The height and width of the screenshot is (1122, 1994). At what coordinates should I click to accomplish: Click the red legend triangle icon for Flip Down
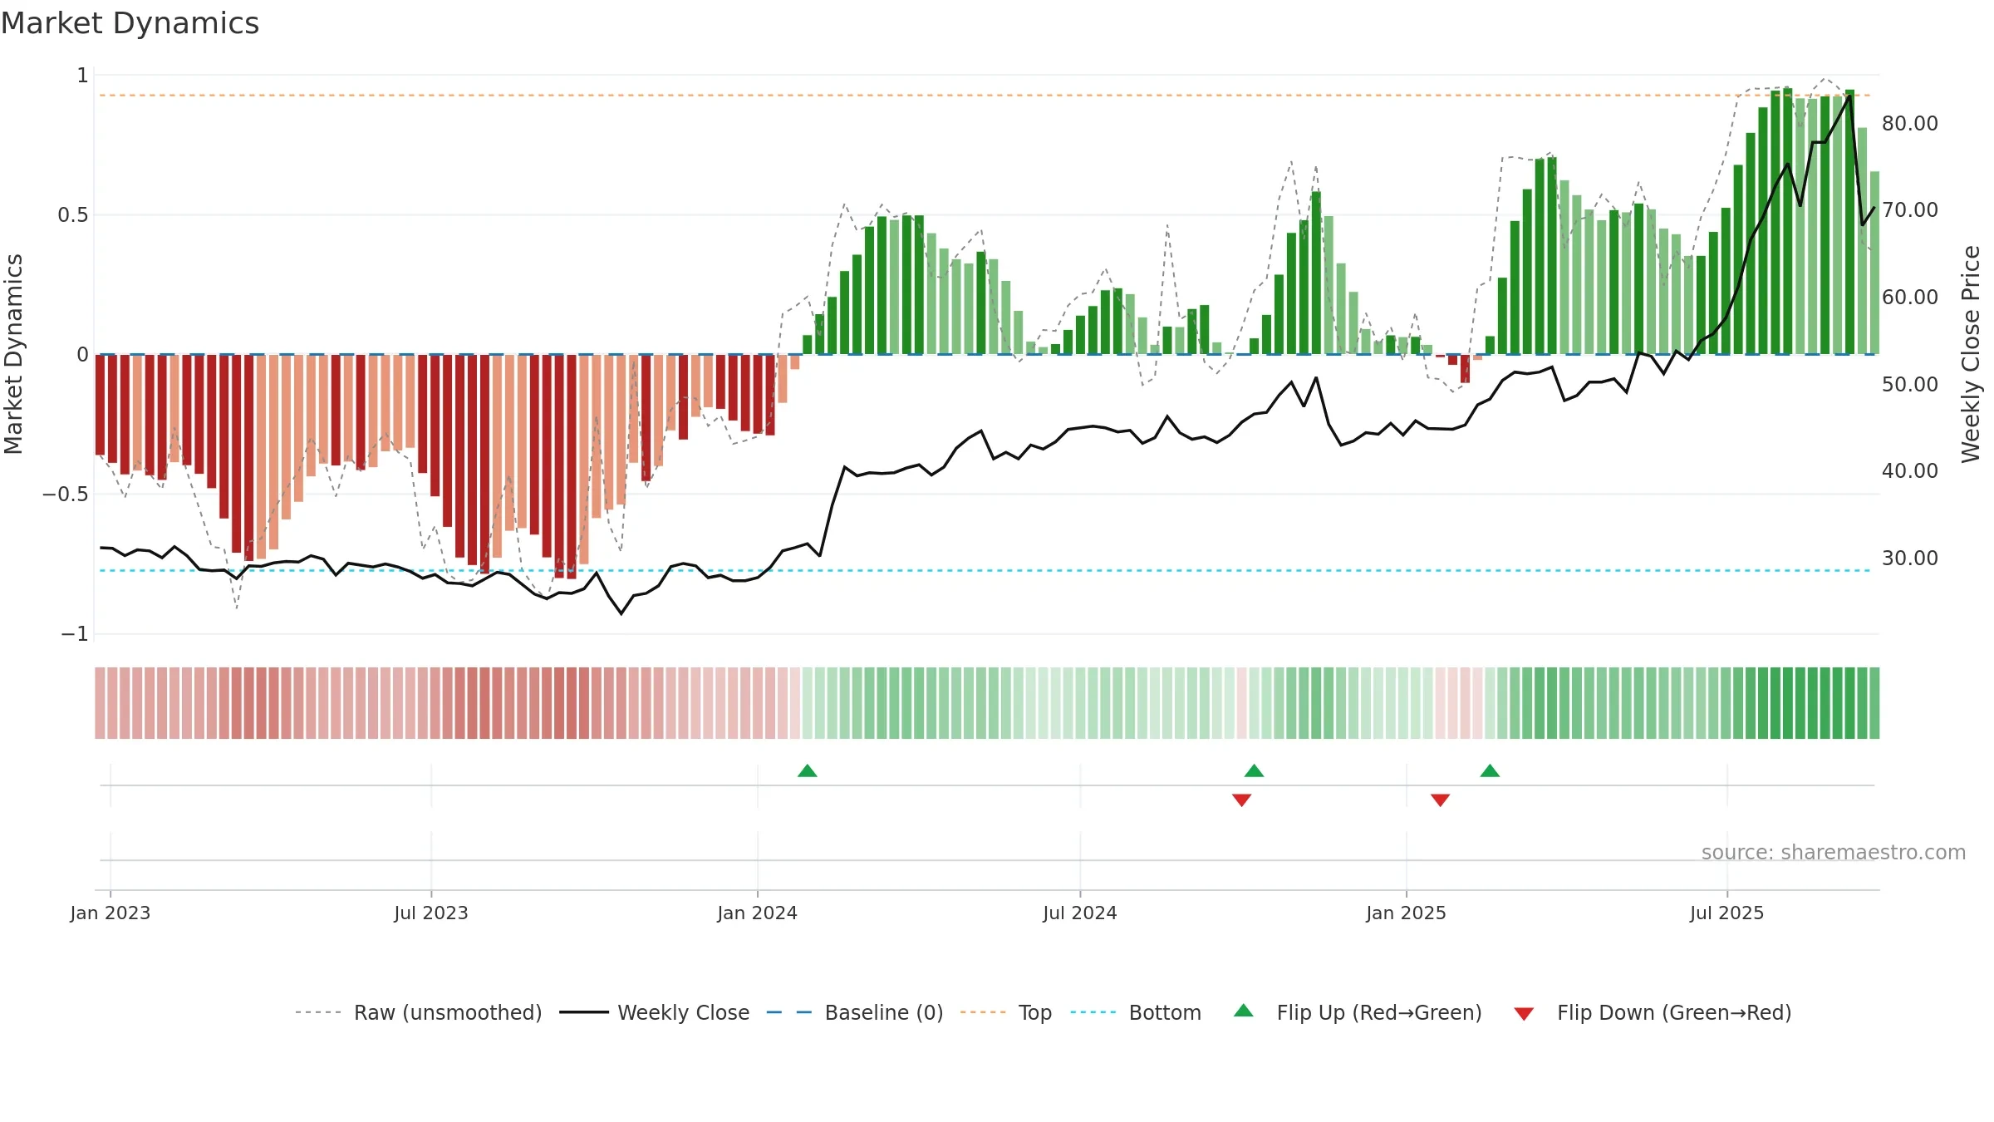pos(1524,1014)
